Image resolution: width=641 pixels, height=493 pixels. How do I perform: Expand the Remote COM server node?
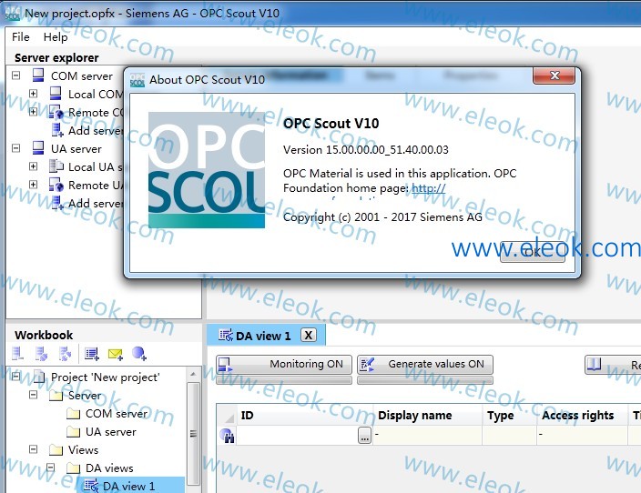[33, 112]
